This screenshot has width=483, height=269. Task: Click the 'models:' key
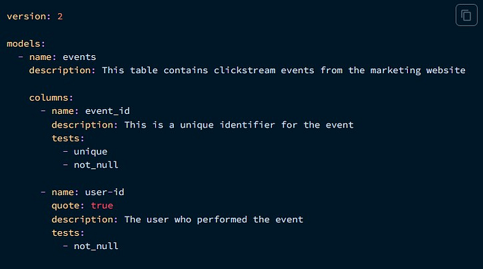[x=26, y=43]
